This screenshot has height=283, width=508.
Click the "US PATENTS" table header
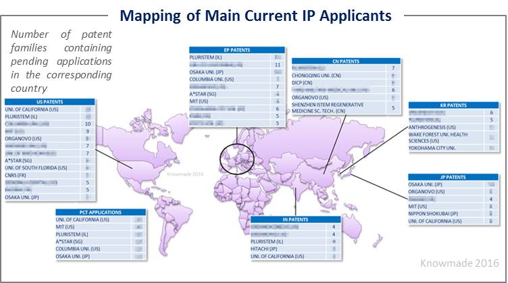coord(49,102)
